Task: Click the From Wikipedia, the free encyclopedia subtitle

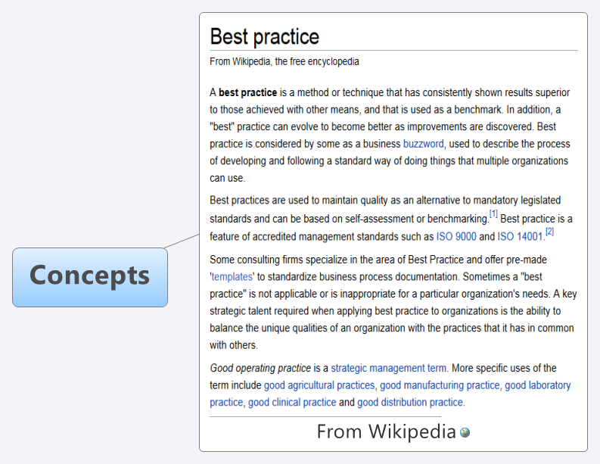Action: coord(284,61)
